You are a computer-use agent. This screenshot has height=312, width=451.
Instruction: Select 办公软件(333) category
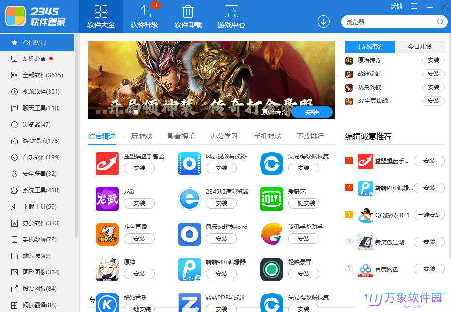click(x=37, y=223)
